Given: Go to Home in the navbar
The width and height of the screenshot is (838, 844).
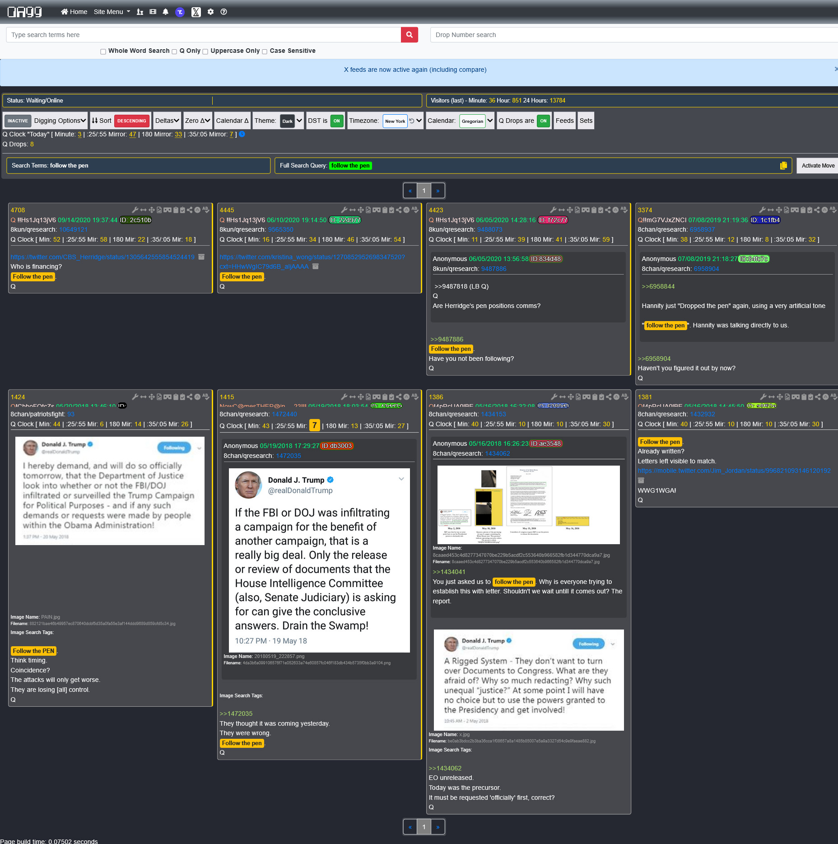Looking at the screenshot, I should [x=74, y=12].
